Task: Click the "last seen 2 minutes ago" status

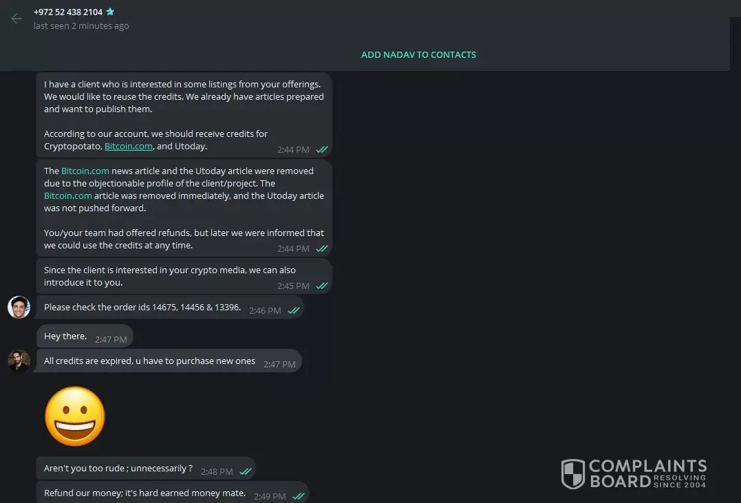Action: point(81,26)
